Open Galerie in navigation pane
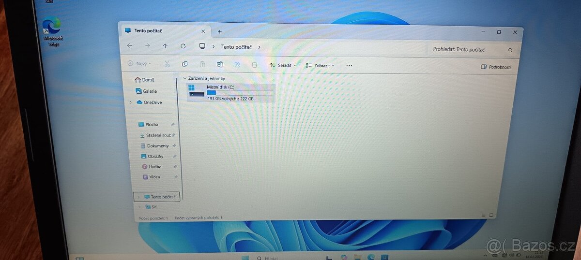 [x=146, y=91]
